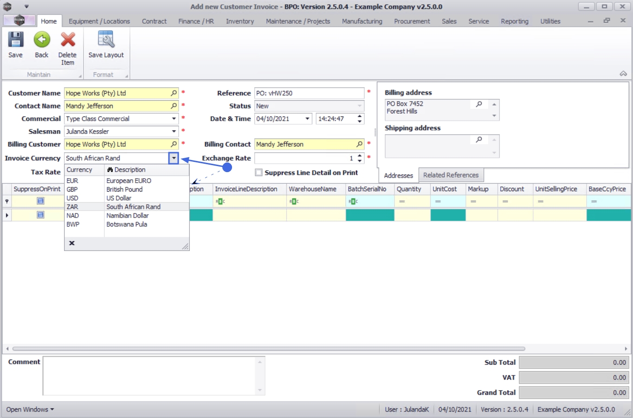Click the filter icon under BatchSerialNo
Viewport: 633px width, 418px height.
(x=353, y=201)
